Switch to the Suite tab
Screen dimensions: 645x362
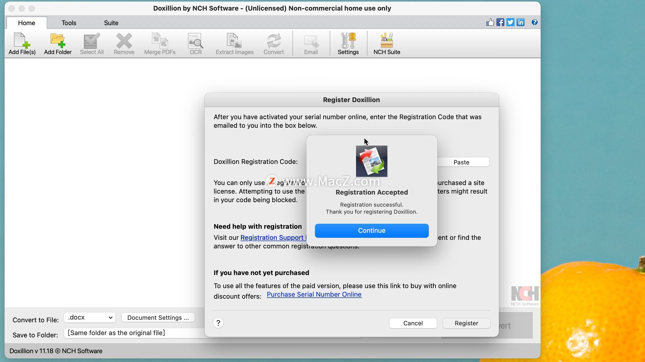tap(111, 23)
